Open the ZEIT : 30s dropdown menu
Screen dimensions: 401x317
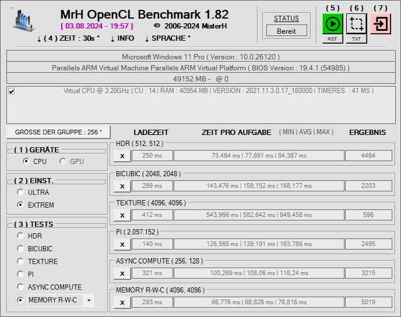click(x=68, y=38)
